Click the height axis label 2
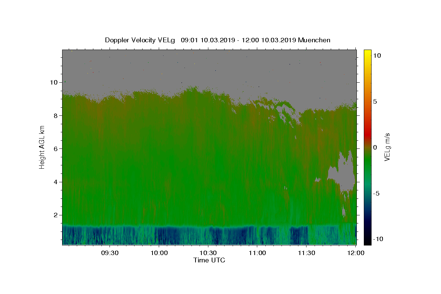The height and width of the screenshot is (294, 441). point(56,215)
